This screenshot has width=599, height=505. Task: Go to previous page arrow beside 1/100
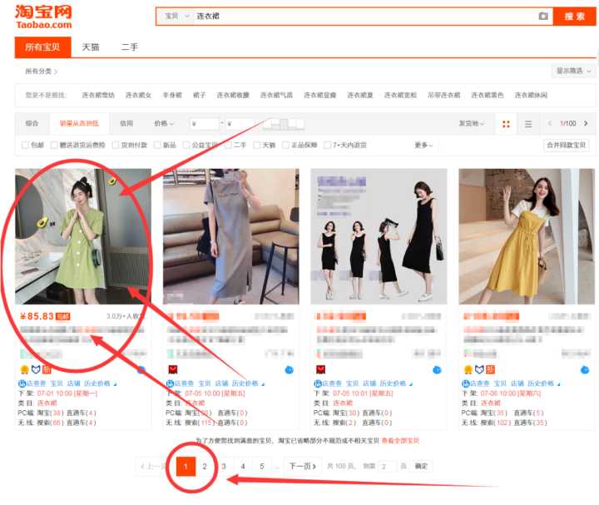point(550,123)
